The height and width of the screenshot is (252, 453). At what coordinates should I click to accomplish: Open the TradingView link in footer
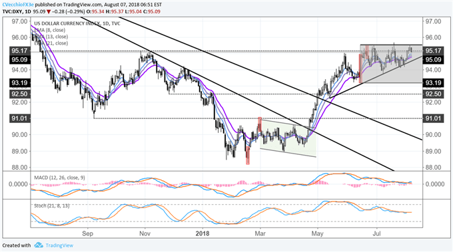click(59, 245)
